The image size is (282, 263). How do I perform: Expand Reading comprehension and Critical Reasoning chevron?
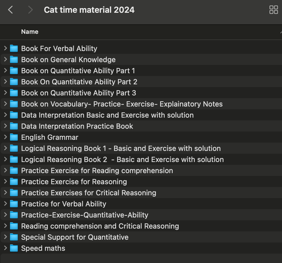pyautogui.click(x=5, y=226)
